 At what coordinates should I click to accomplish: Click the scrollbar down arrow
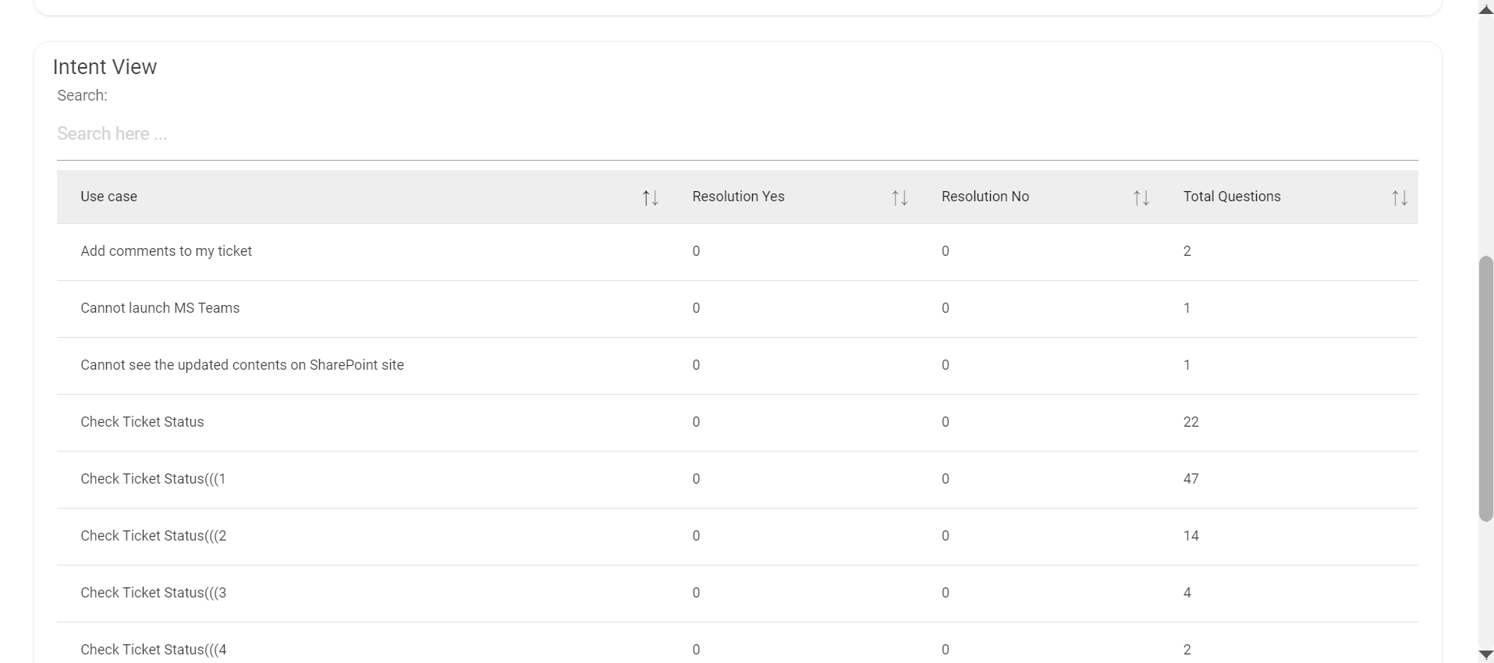click(1485, 654)
